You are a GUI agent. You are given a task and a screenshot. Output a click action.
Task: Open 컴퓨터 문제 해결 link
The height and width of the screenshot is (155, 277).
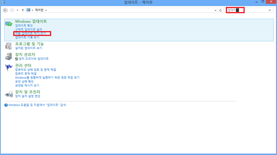(x=26, y=74)
